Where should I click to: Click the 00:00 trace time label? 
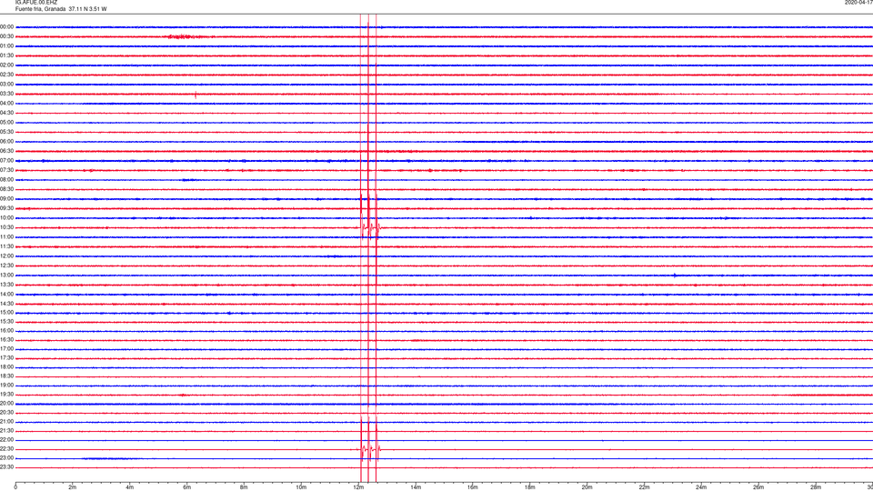click(x=7, y=26)
